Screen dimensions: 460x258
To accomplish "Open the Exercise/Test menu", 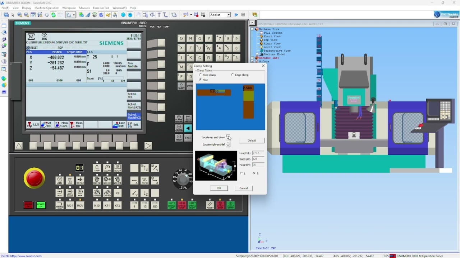I will (101, 8).
